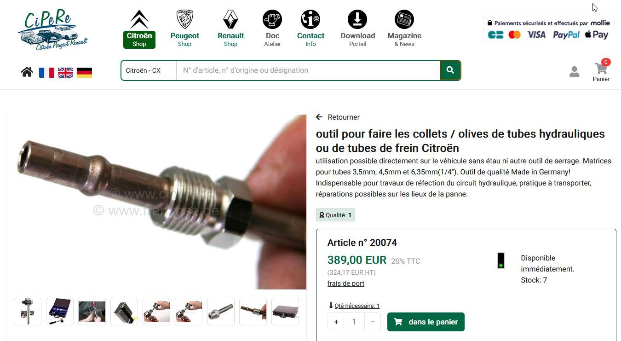Open the Contact Info page
Image resolution: width=621 pixels, height=341 pixels.
[310, 29]
